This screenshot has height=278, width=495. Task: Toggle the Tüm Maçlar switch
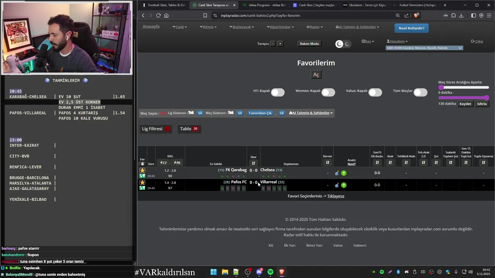(420, 92)
